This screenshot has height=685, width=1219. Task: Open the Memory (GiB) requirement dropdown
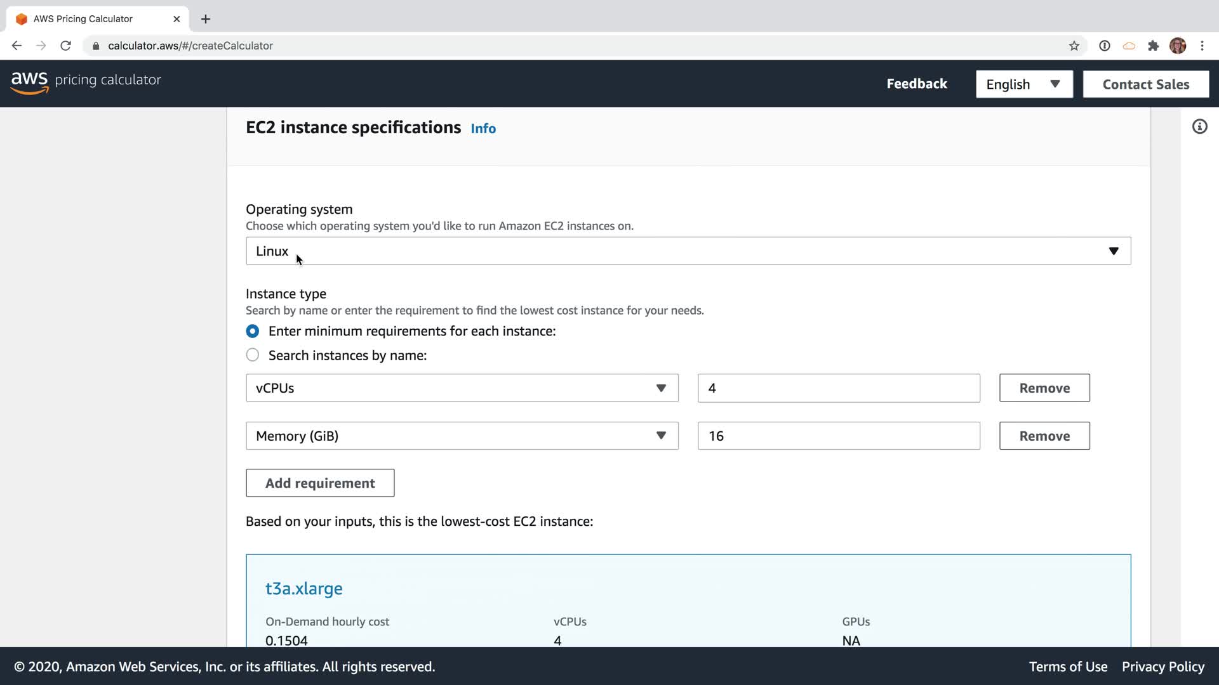(x=462, y=436)
